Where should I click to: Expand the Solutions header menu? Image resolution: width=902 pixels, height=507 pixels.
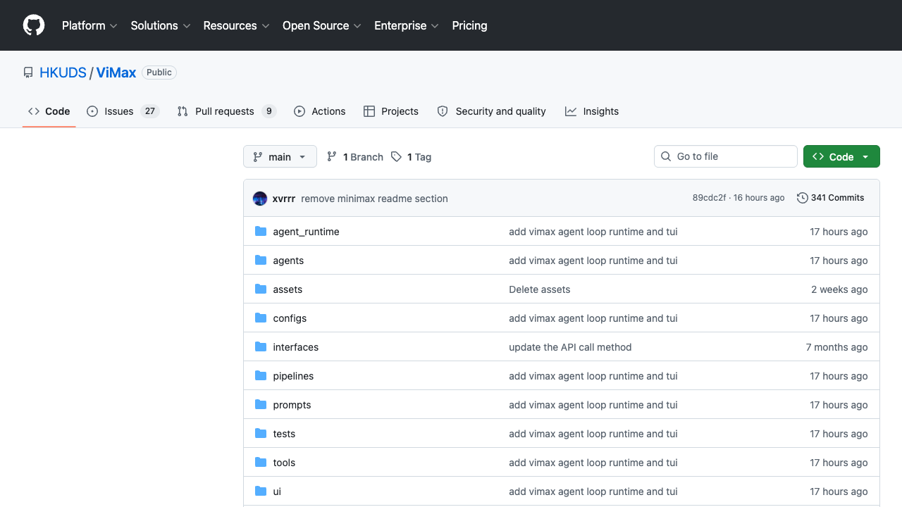point(161,25)
